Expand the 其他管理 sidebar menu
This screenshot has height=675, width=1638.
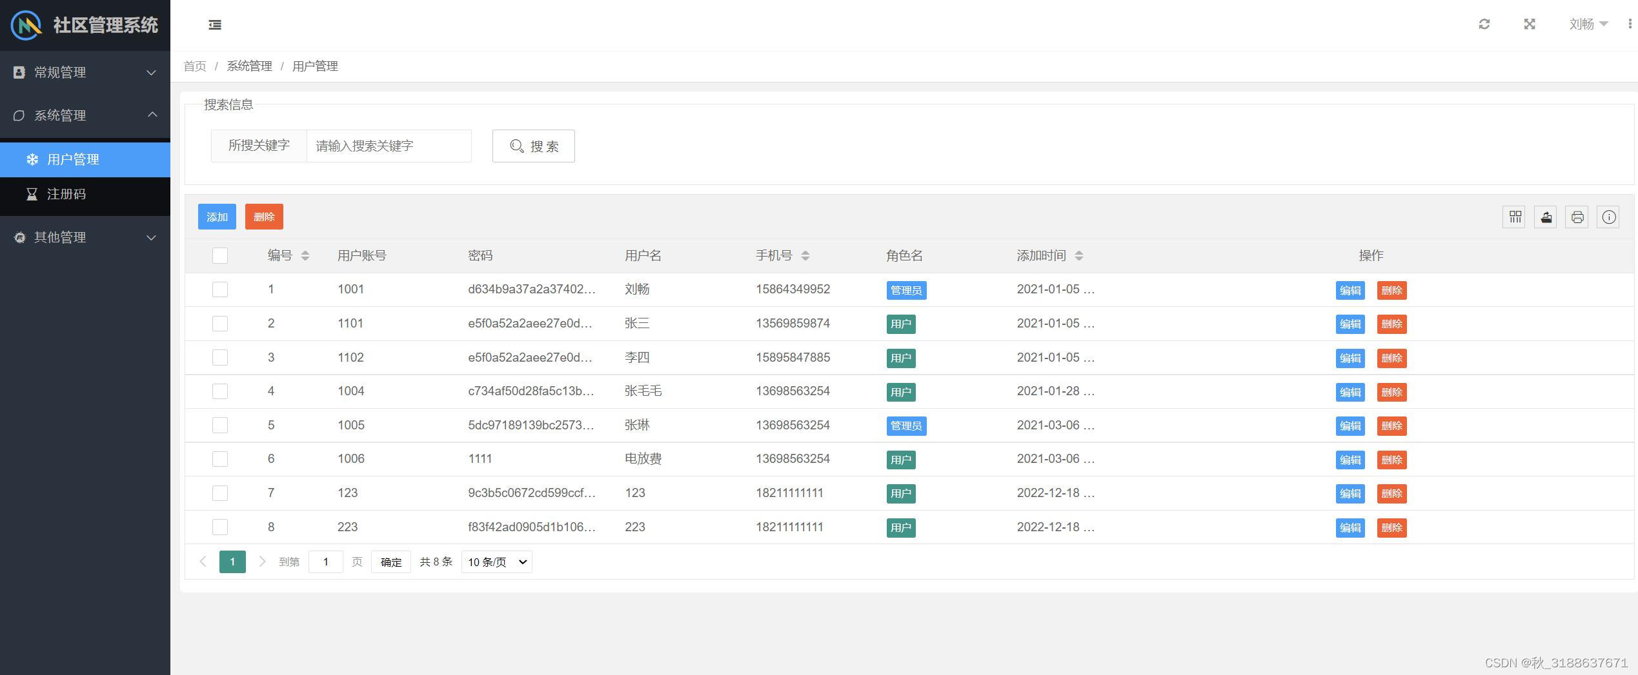point(85,237)
